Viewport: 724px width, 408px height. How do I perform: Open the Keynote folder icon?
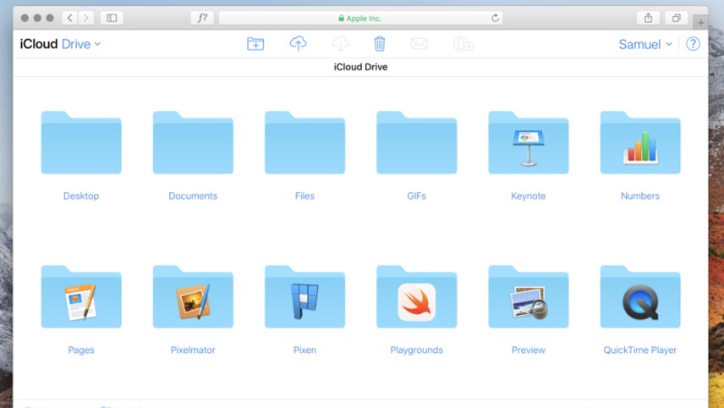coord(529,142)
